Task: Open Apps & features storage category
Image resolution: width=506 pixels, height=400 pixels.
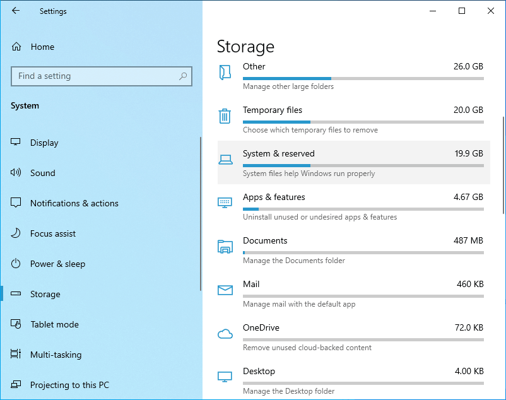Action: tap(354, 206)
